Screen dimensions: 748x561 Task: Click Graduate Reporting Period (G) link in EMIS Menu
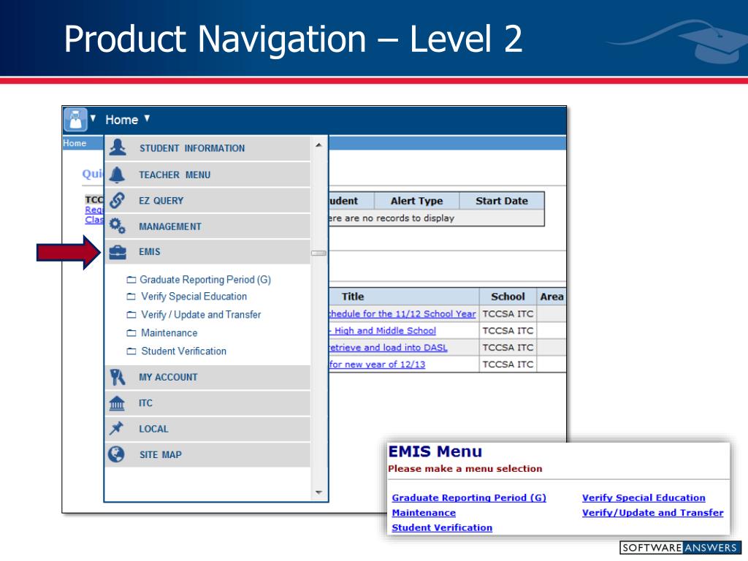pyautogui.click(x=469, y=497)
